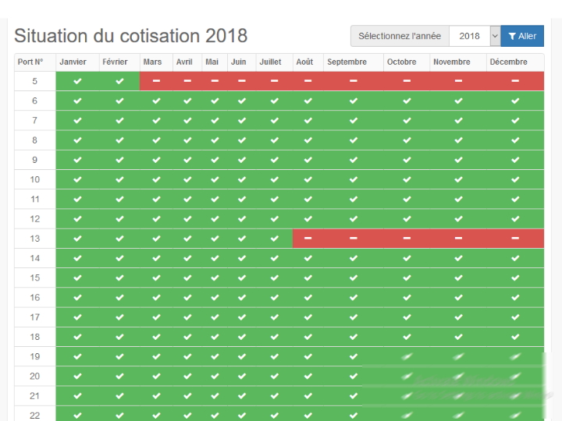Click the Décembre column header
Viewport: 562px width, 421px height.
point(509,62)
